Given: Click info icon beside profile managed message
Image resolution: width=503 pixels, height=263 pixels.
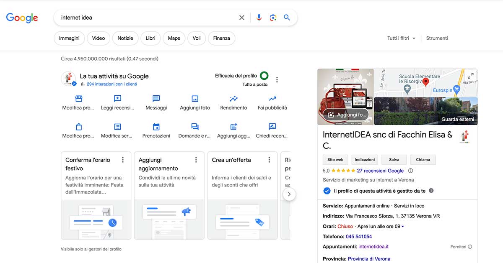Looking at the screenshot, I should click(x=431, y=191).
